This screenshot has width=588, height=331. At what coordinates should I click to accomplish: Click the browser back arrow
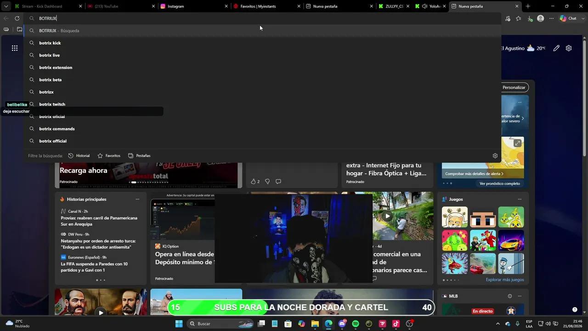6,18
